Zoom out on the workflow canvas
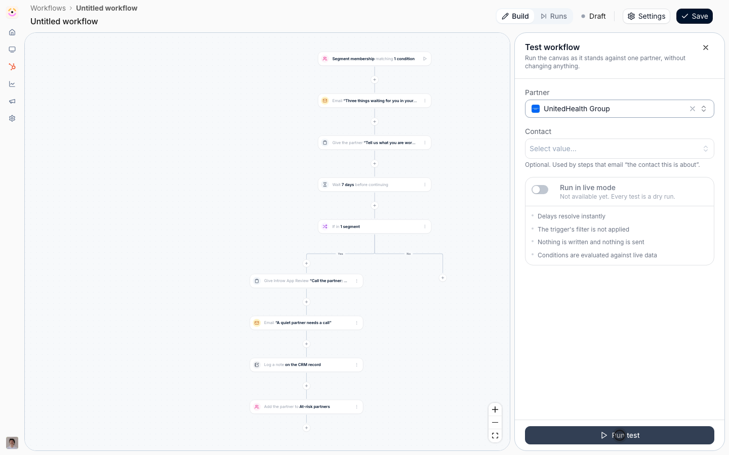 [x=495, y=423]
